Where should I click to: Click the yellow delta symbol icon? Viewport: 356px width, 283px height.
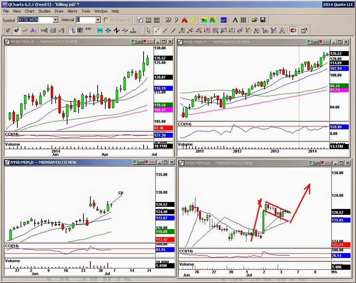point(193,20)
